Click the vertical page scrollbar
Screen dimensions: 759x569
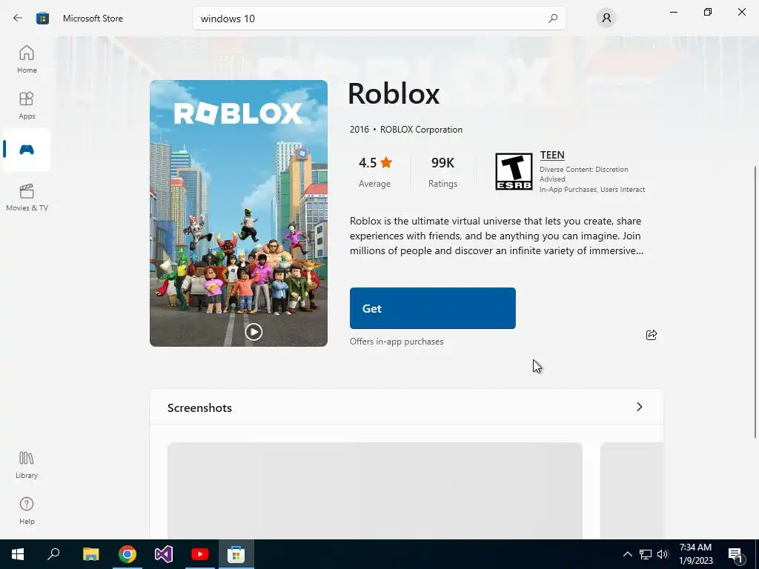click(755, 302)
